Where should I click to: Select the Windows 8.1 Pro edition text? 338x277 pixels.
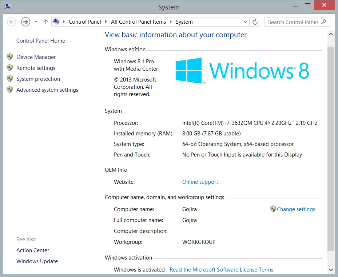[x=134, y=62]
